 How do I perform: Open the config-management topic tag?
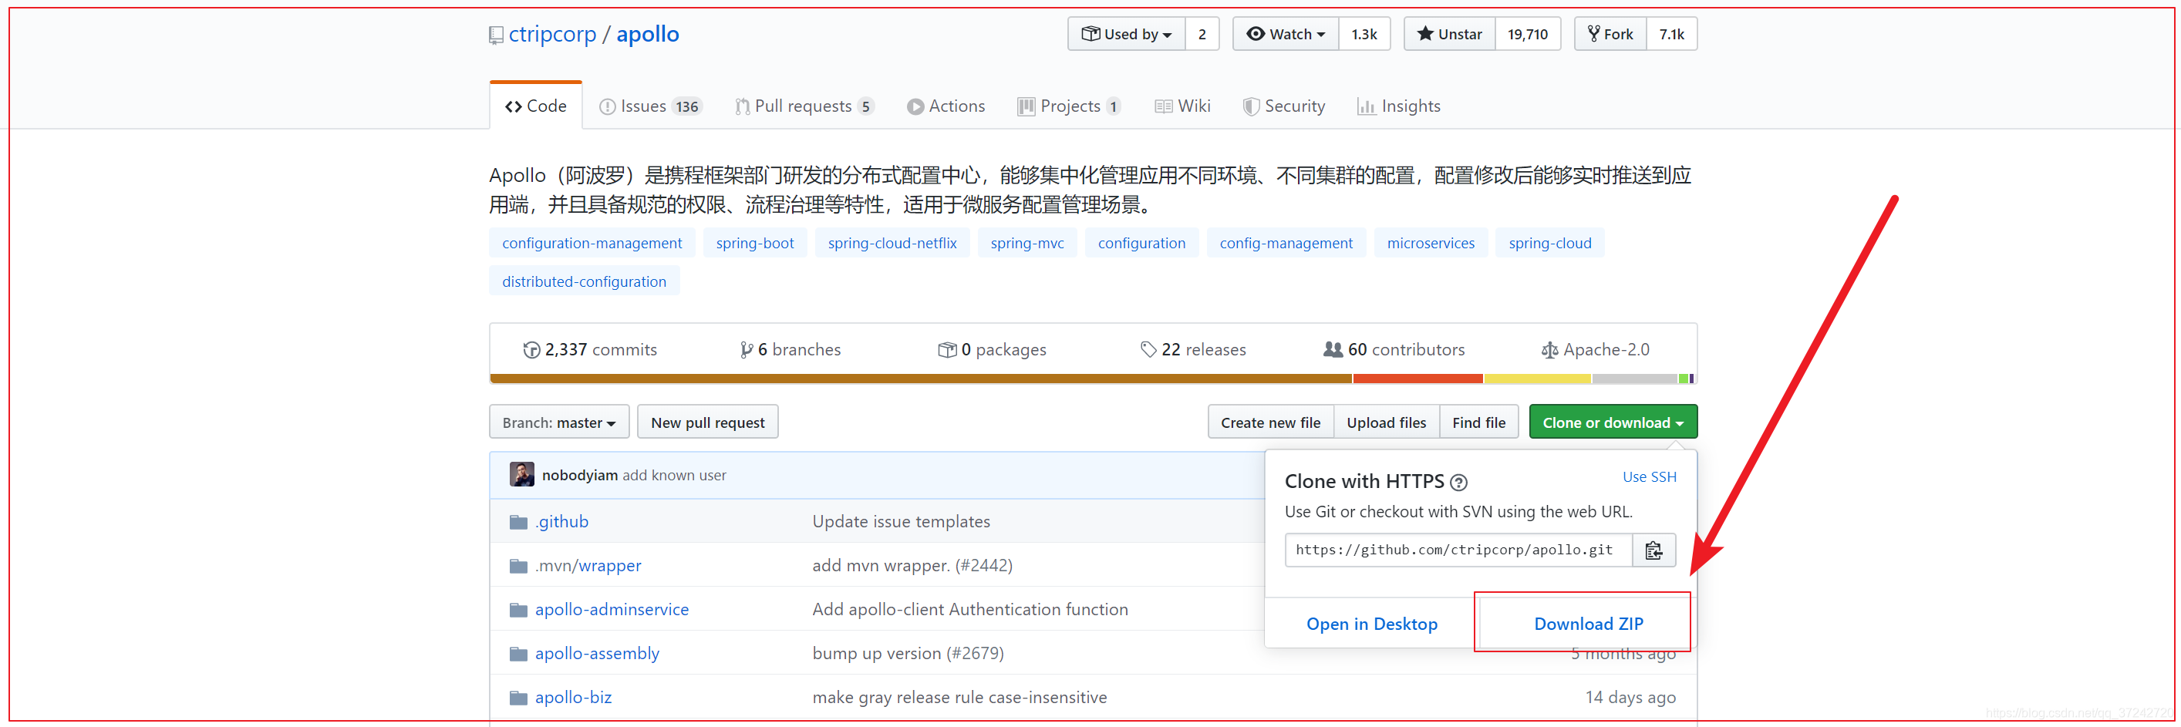pos(1286,243)
